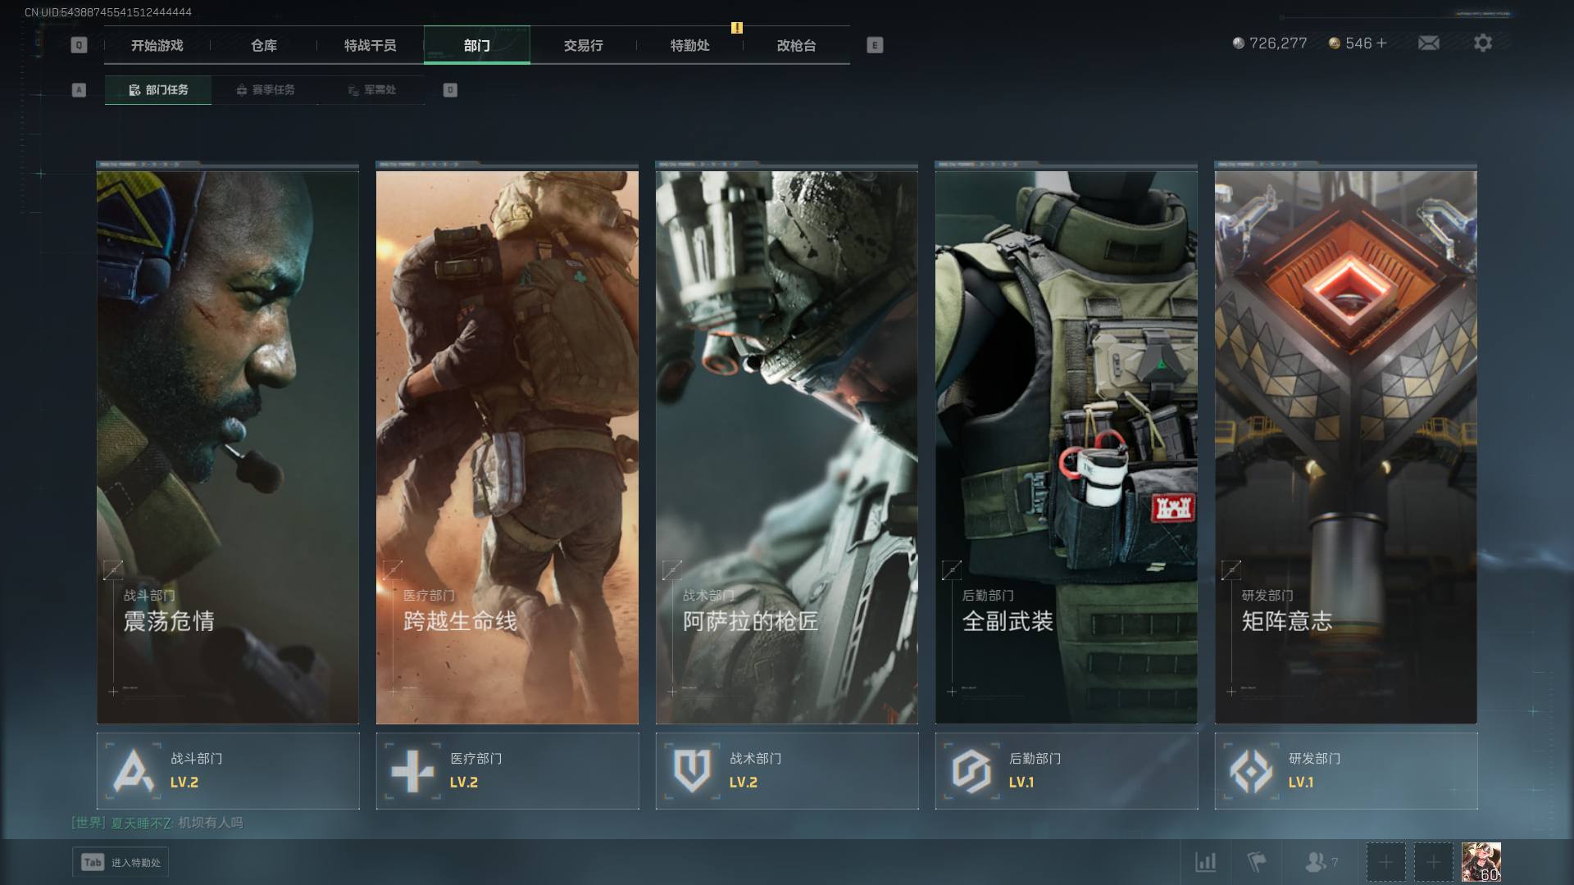Click the player avatar level 60

1481,862
